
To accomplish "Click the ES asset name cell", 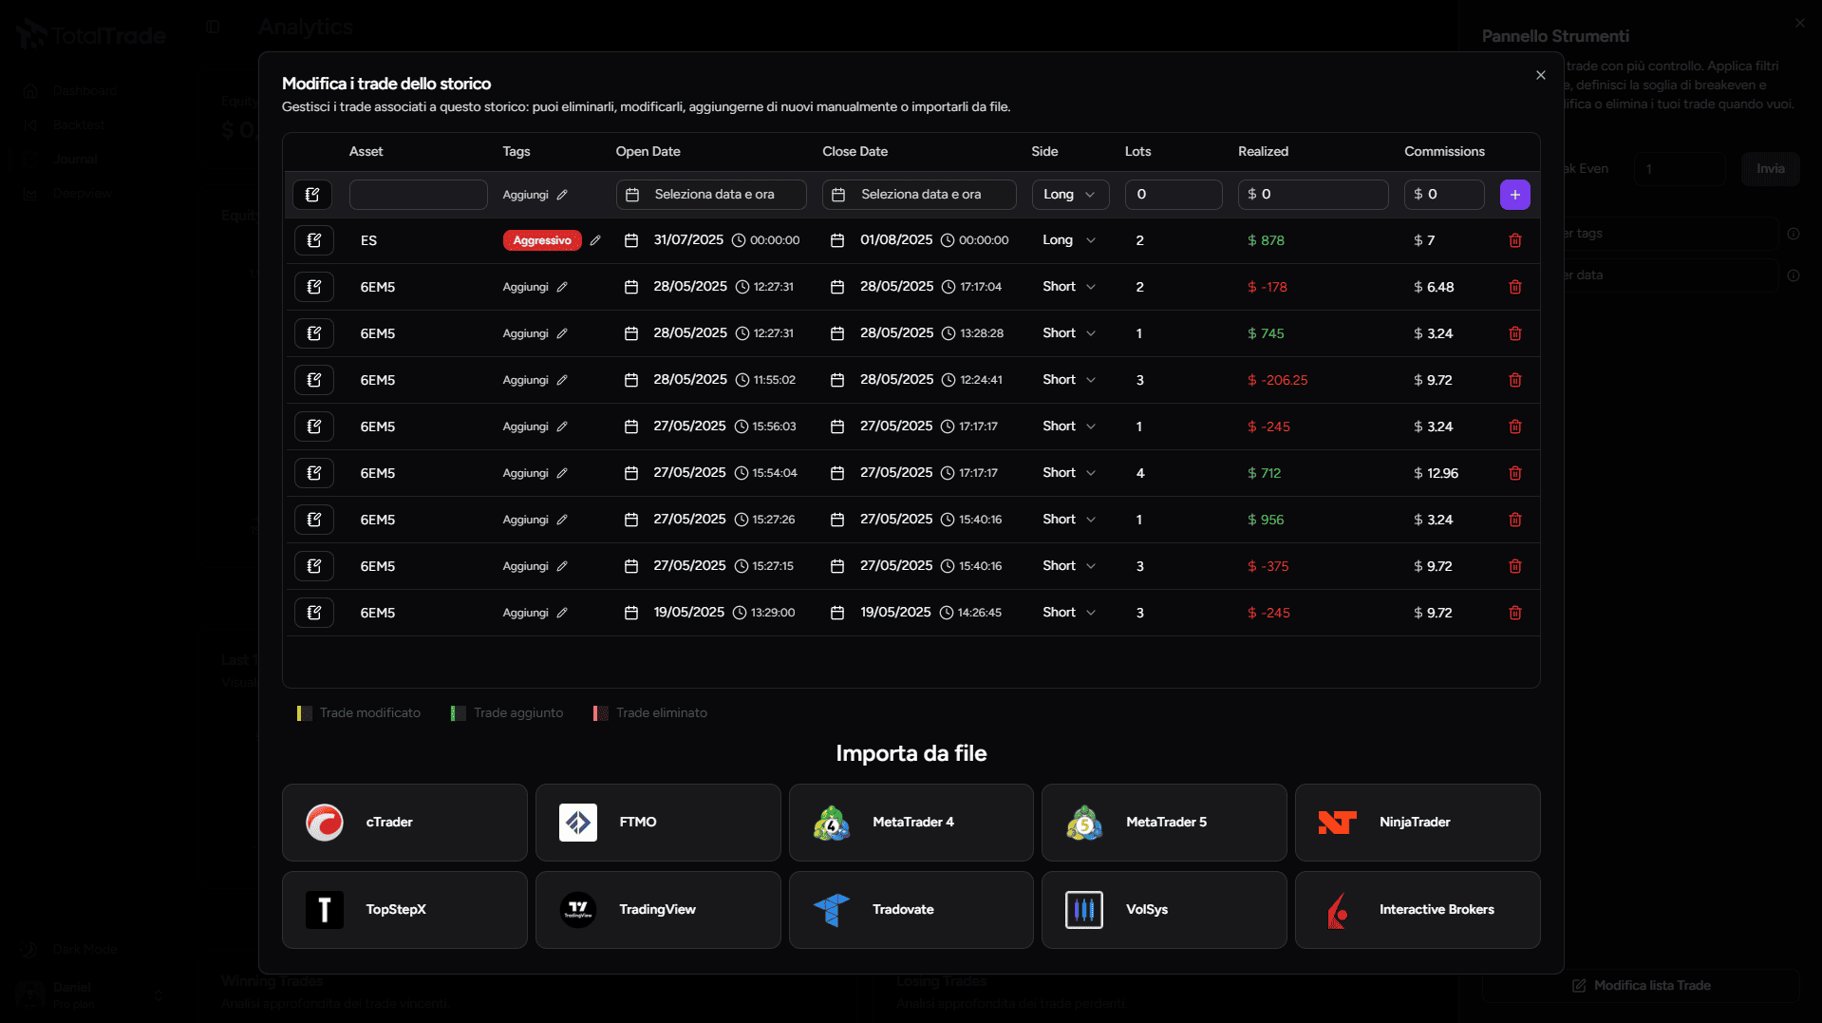I will point(368,240).
